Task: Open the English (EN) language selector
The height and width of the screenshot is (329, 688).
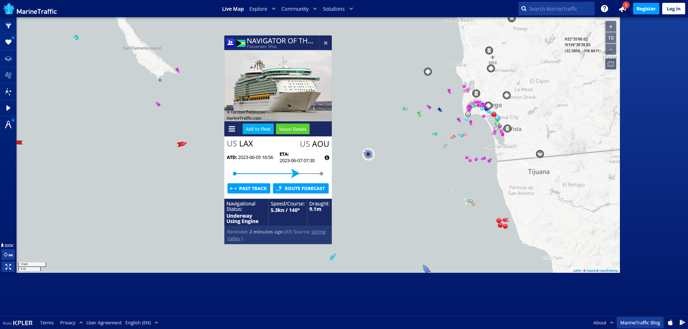Action: [x=142, y=323]
